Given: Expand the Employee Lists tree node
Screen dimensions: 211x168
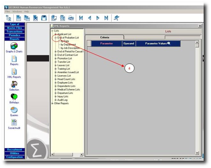Looking at the screenshot, I should [56, 83].
